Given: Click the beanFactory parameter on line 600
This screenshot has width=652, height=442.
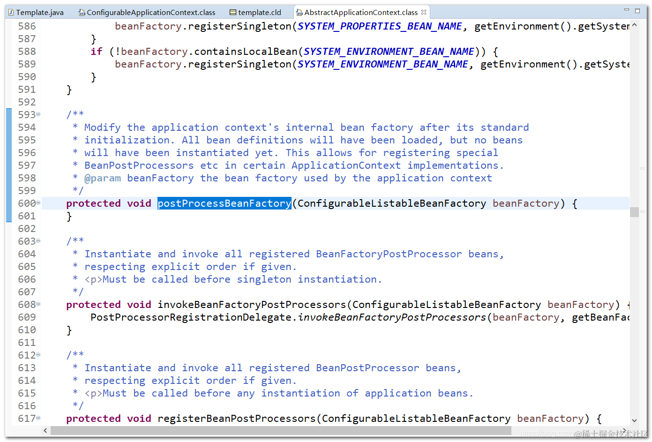Looking at the screenshot, I should click(526, 203).
